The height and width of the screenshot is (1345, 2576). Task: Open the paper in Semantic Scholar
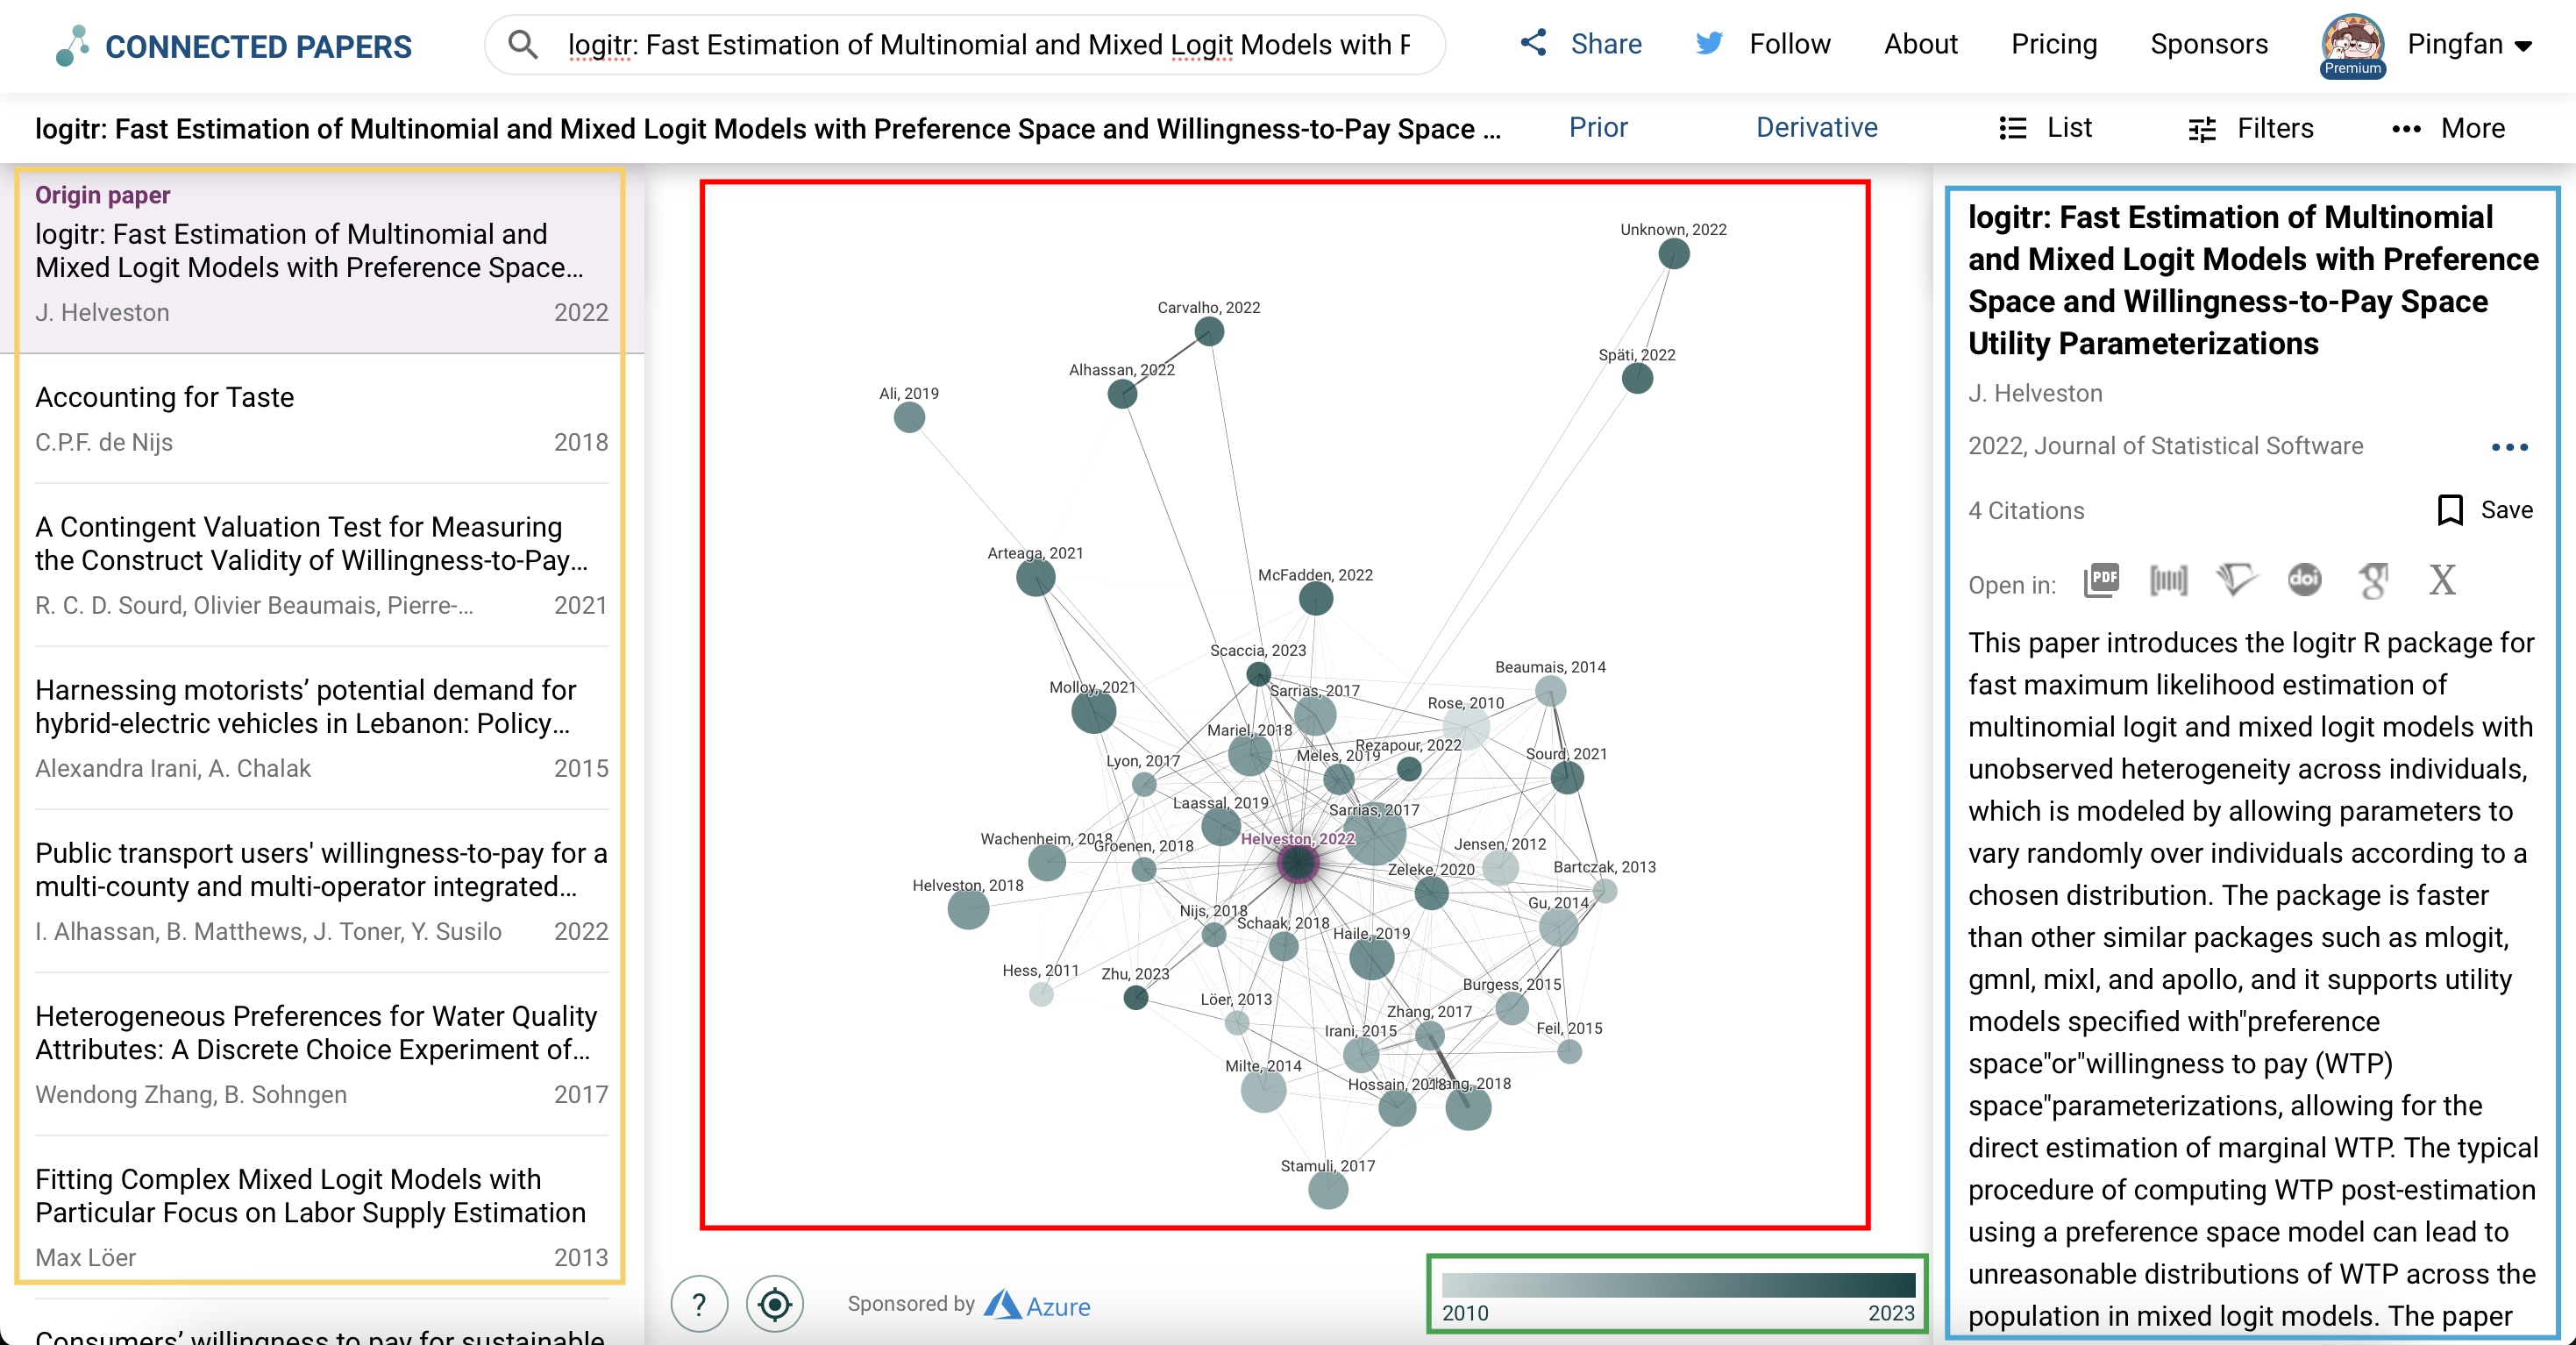tap(2236, 580)
